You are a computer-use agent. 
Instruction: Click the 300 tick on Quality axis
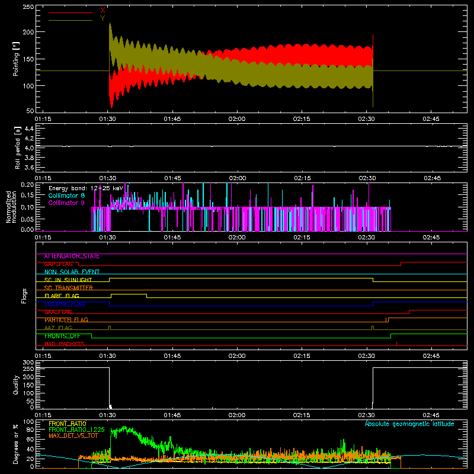click(x=28, y=363)
